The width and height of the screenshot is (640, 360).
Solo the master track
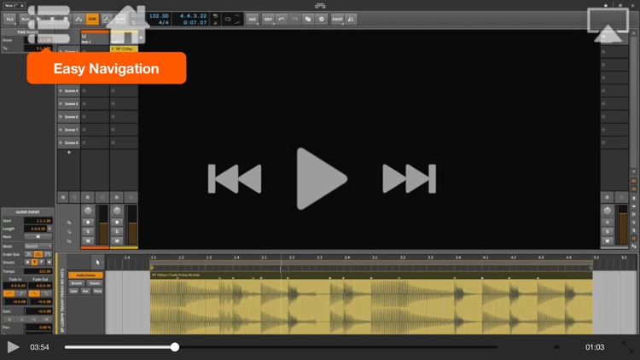click(608, 231)
